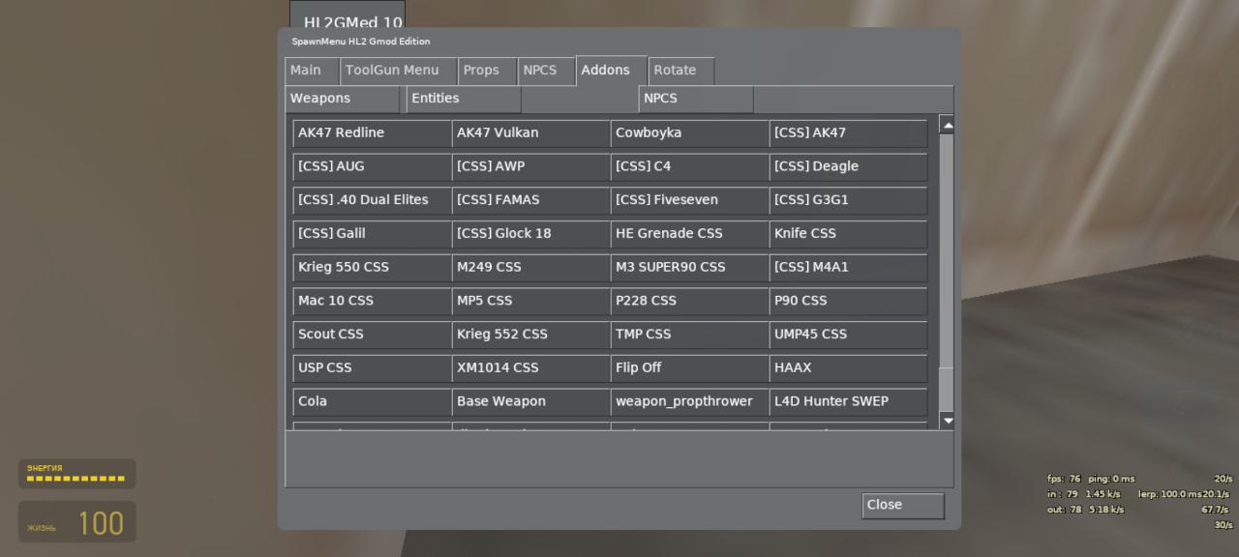Select the HE Grenade CSS entry
Viewport: 1239px width, 557px height.
(x=689, y=234)
